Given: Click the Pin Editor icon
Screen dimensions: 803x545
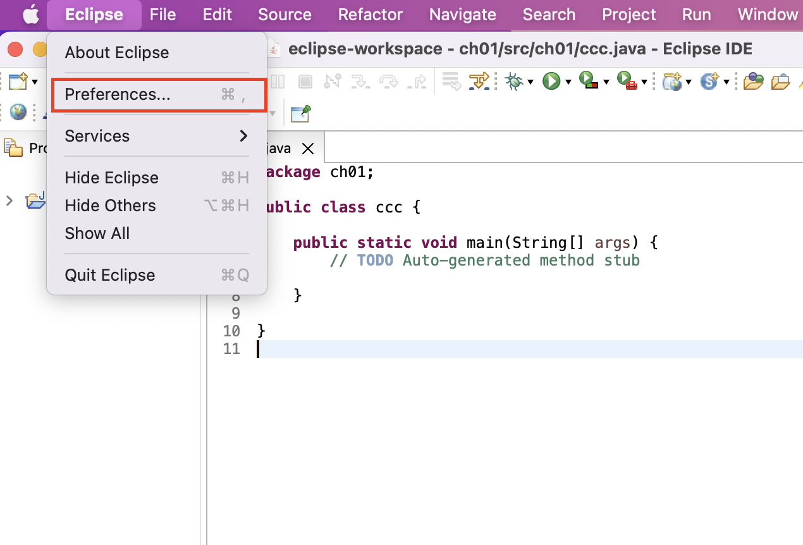Looking at the screenshot, I should (300, 114).
